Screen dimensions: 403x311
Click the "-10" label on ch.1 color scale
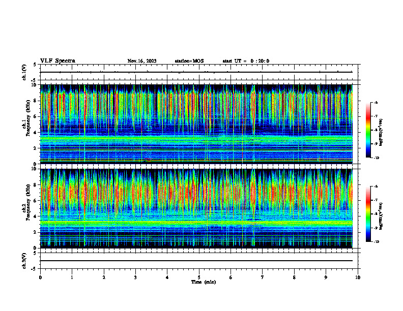pos(376,158)
